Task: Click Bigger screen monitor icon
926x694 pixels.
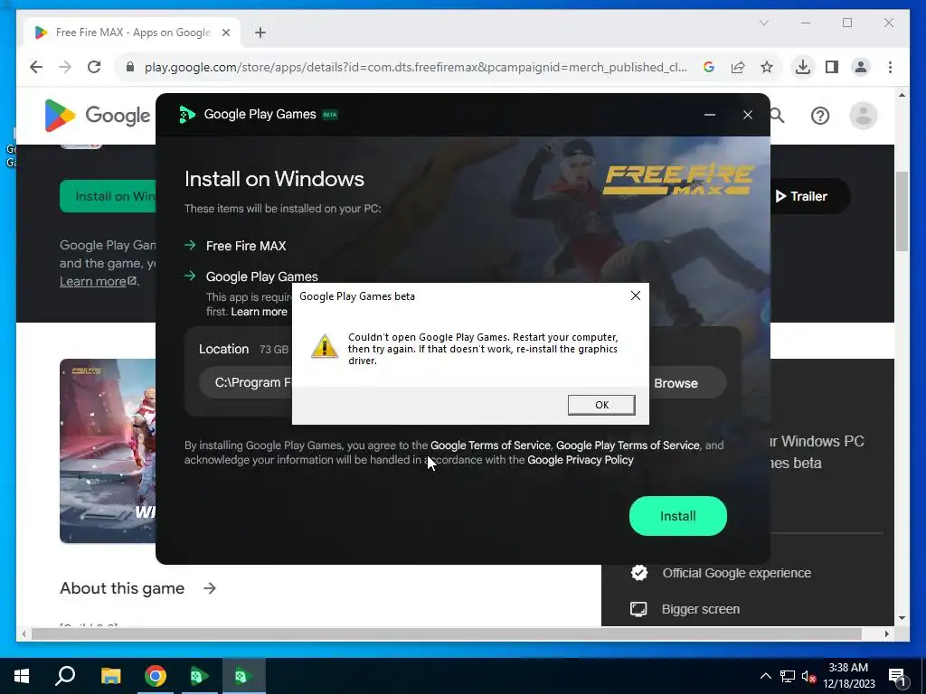Action: [638, 609]
